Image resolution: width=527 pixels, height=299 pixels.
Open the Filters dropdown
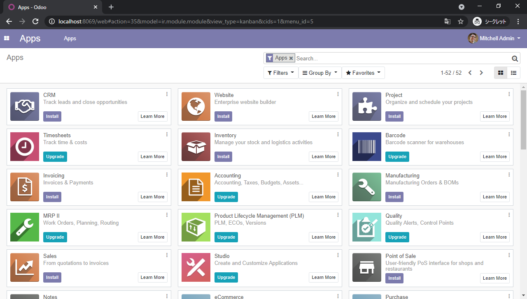281,73
